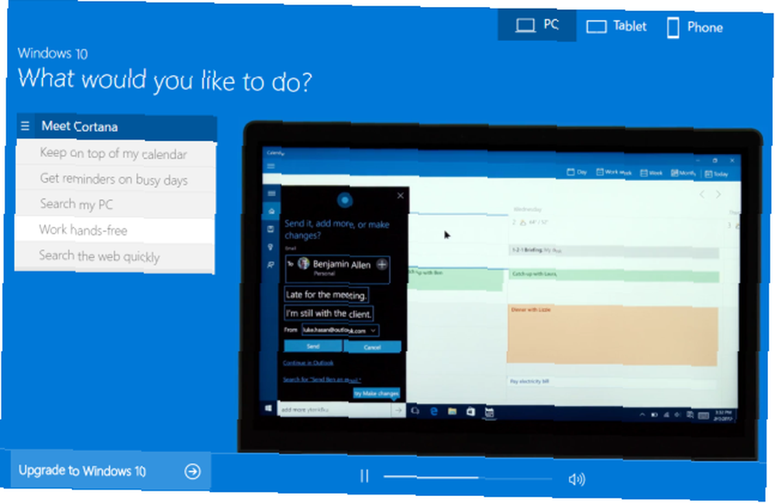Click the Cancel button in Cortana

coord(372,347)
